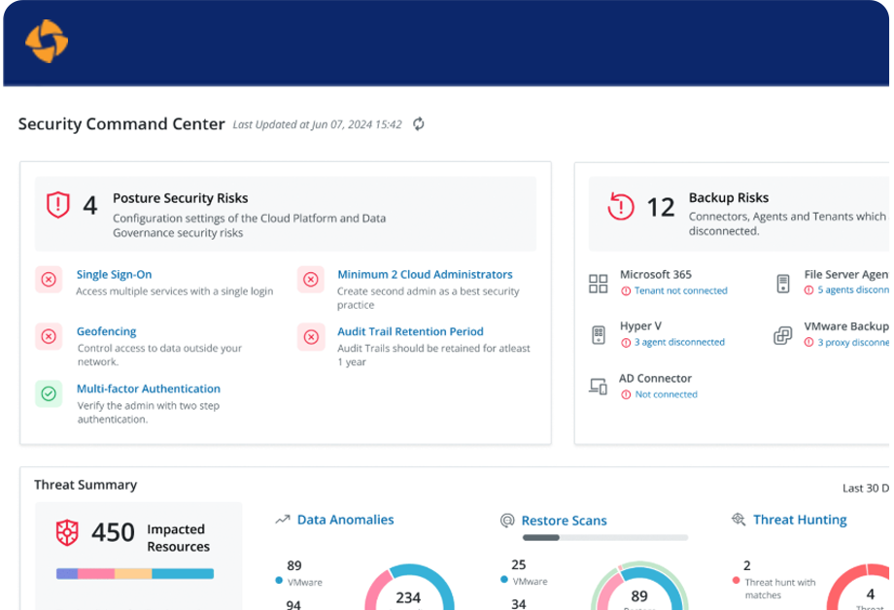Click the red X status beside Geofencing
This screenshot has width=894, height=610.
(49, 337)
